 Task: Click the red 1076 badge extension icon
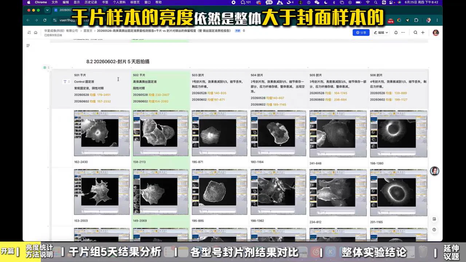pos(391,21)
